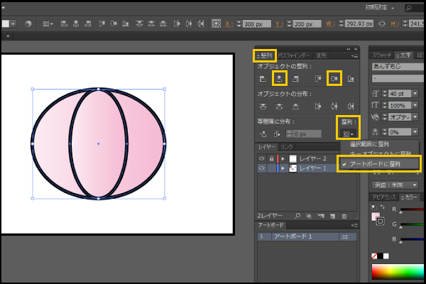Delete layer using trash icon in Layers panel
This screenshot has width=426, height=284.
(344, 214)
